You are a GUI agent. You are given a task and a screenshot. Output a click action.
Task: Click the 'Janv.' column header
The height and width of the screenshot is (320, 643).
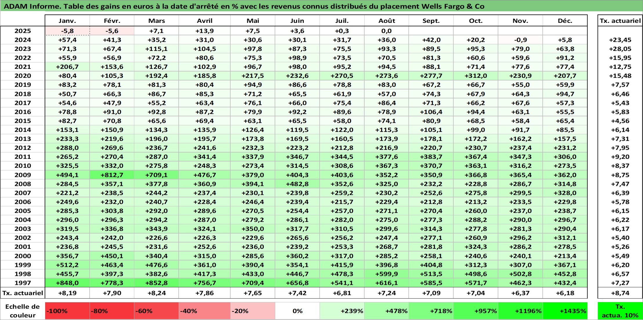pyautogui.click(x=67, y=21)
